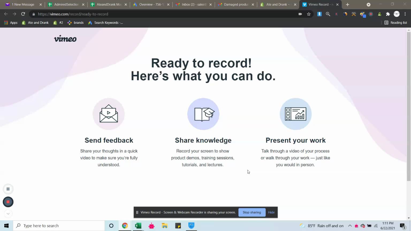The height and width of the screenshot is (231, 411).
Task: Go back to previous page
Action: pos(6,14)
